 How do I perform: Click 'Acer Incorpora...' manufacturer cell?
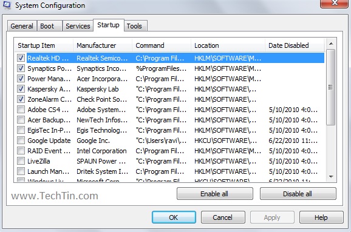pyautogui.click(x=102, y=79)
